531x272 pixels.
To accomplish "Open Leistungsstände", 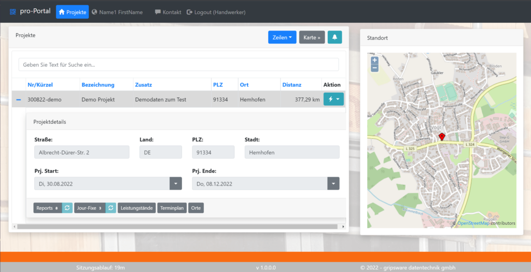I will pos(136,208).
